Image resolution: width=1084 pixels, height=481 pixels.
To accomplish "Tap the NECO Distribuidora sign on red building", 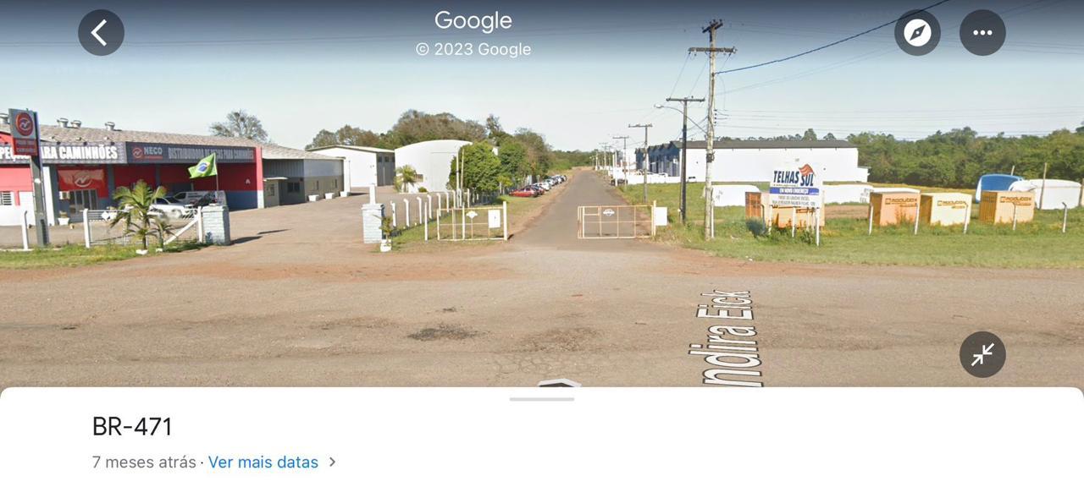I will tap(191, 153).
